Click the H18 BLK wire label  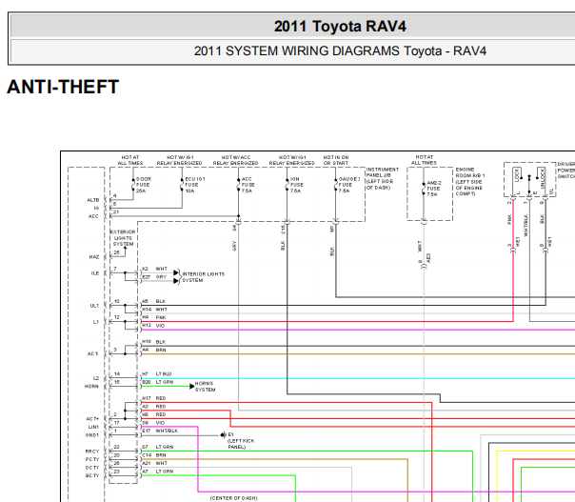tap(154, 342)
